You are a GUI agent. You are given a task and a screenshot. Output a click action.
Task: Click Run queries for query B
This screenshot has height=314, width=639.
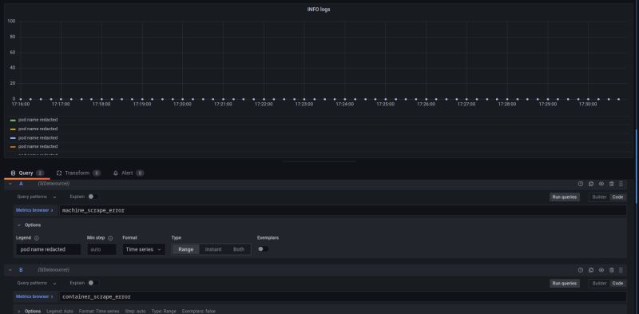[x=565, y=284]
